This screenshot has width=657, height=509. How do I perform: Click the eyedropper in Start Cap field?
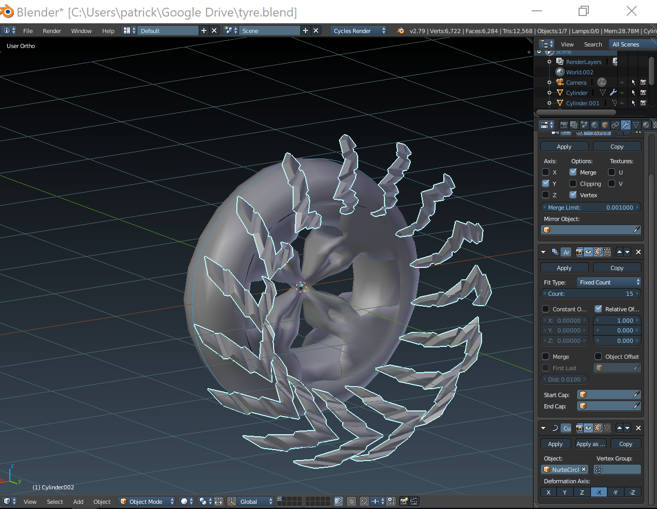point(636,394)
